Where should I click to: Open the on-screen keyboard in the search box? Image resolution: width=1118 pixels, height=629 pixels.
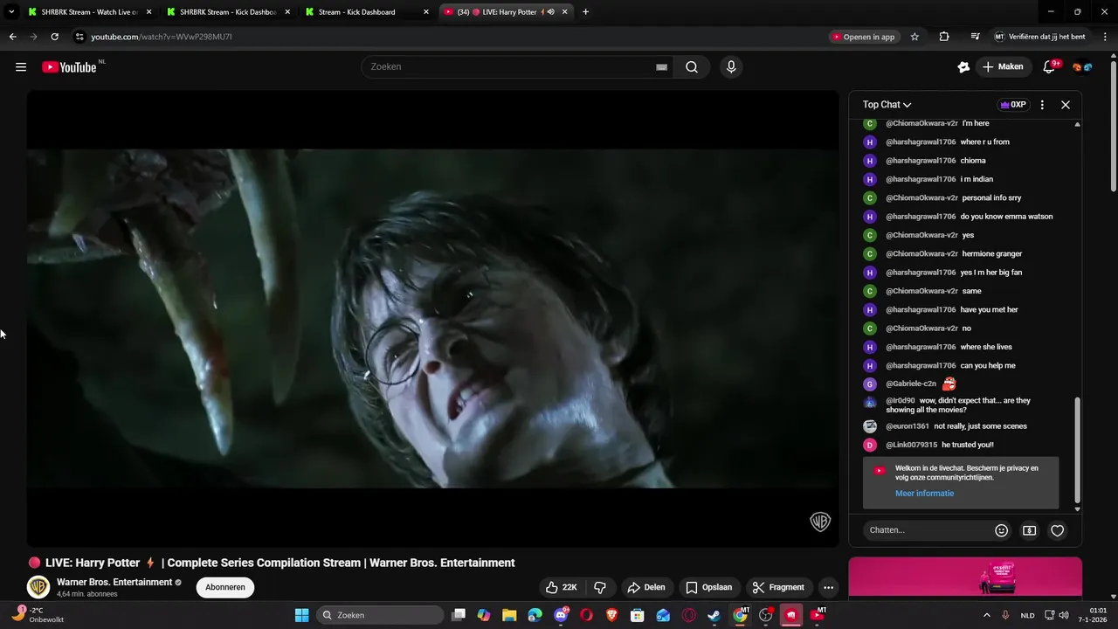pyautogui.click(x=661, y=67)
